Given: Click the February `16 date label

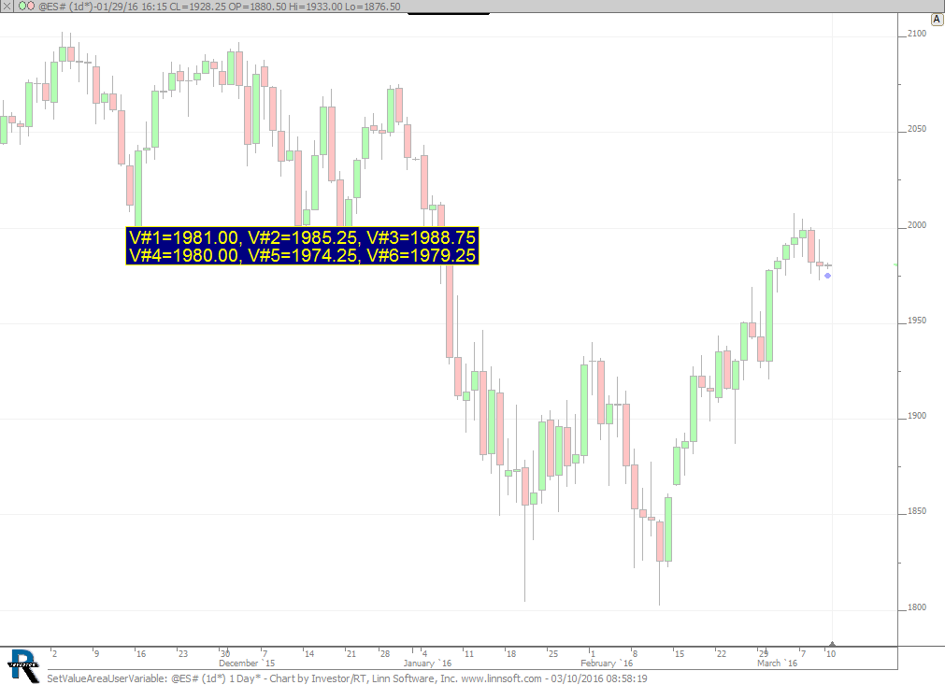Looking at the screenshot, I should [x=607, y=664].
